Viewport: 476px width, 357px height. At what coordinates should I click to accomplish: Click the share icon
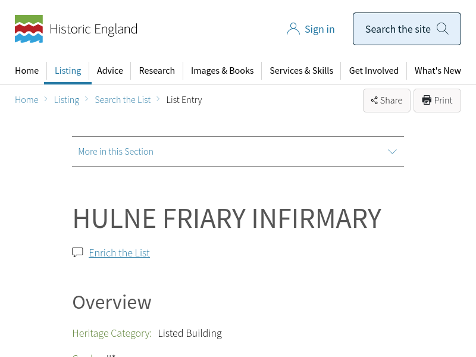pyautogui.click(x=374, y=101)
